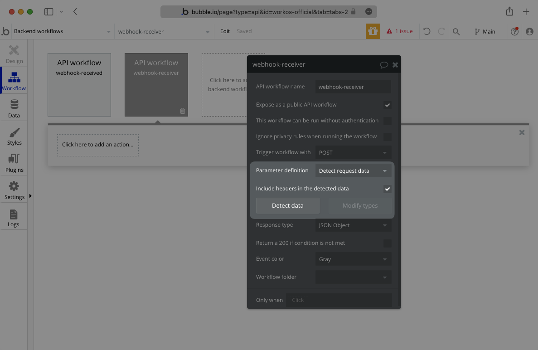Viewport: 538px width, 350px height.
Task: Click the Detect data button
Action: click(287, 205)
